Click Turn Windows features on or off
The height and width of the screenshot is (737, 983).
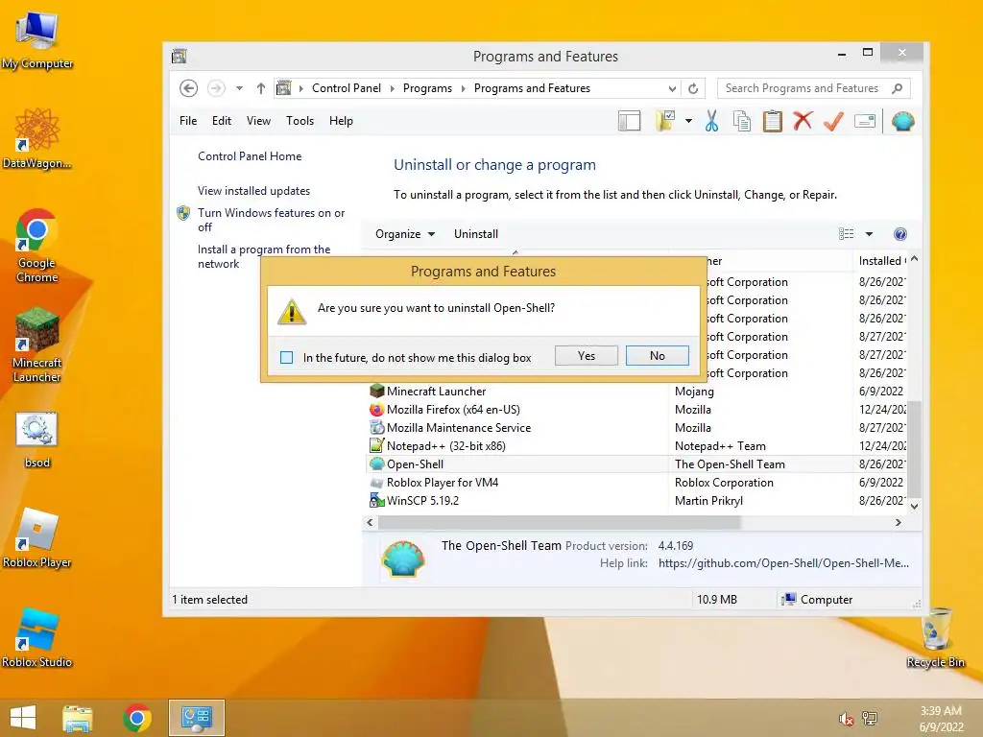(x=271, y=220)
